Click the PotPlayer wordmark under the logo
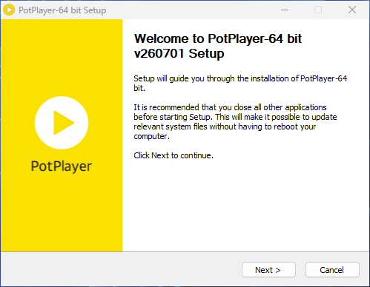Image resolution: width=370 pixels, height=287 pixels. (62, 166)
